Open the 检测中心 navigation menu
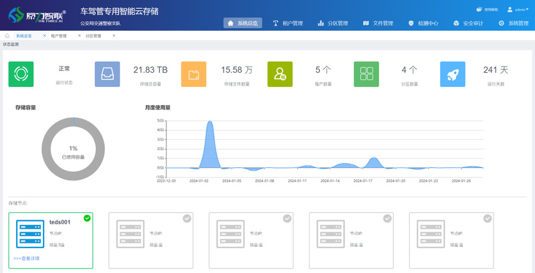The image size is (535, 273). pos(423,23)
